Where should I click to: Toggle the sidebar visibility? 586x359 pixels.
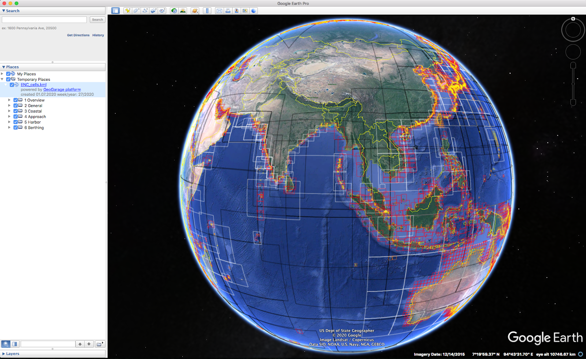(x=116, y=11)
